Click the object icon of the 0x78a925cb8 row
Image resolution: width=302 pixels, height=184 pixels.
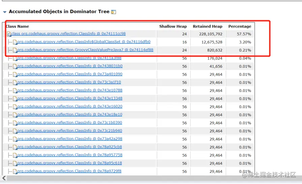(15, 147)
